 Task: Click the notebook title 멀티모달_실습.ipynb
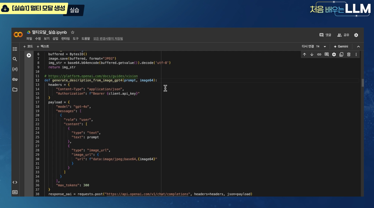pos(49,32)
